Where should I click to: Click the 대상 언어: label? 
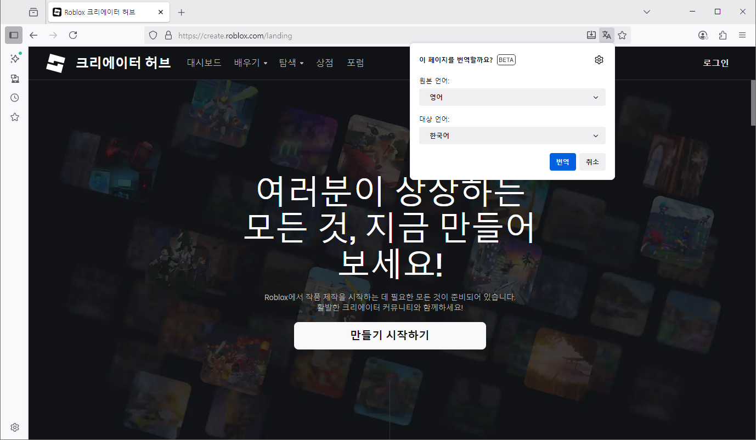pos(435,119)
